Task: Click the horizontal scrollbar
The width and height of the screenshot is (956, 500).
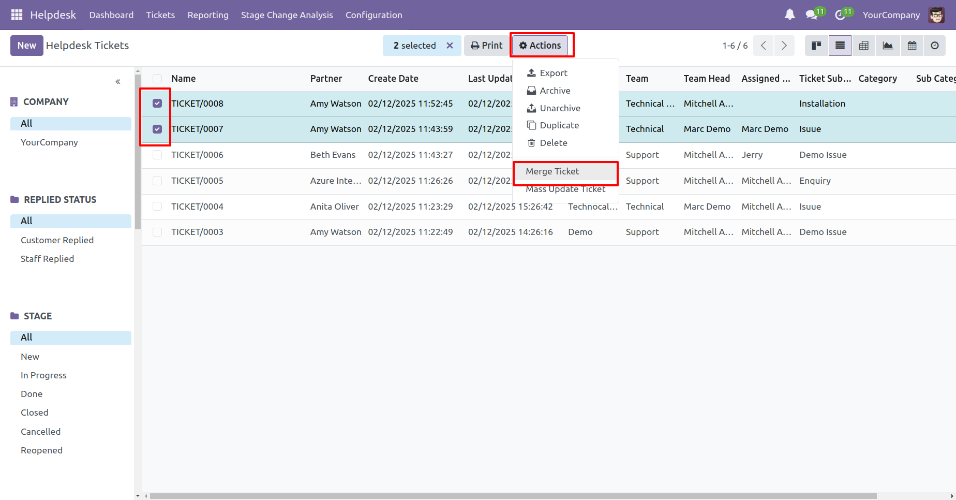Action: [x=513, y=496]
